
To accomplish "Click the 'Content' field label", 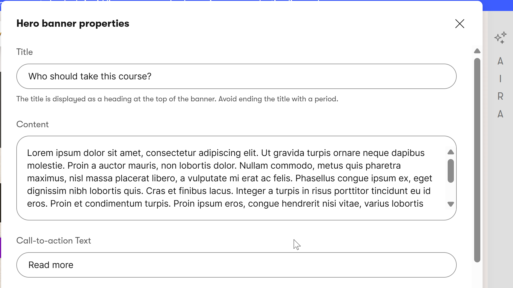I will [32, 124].
